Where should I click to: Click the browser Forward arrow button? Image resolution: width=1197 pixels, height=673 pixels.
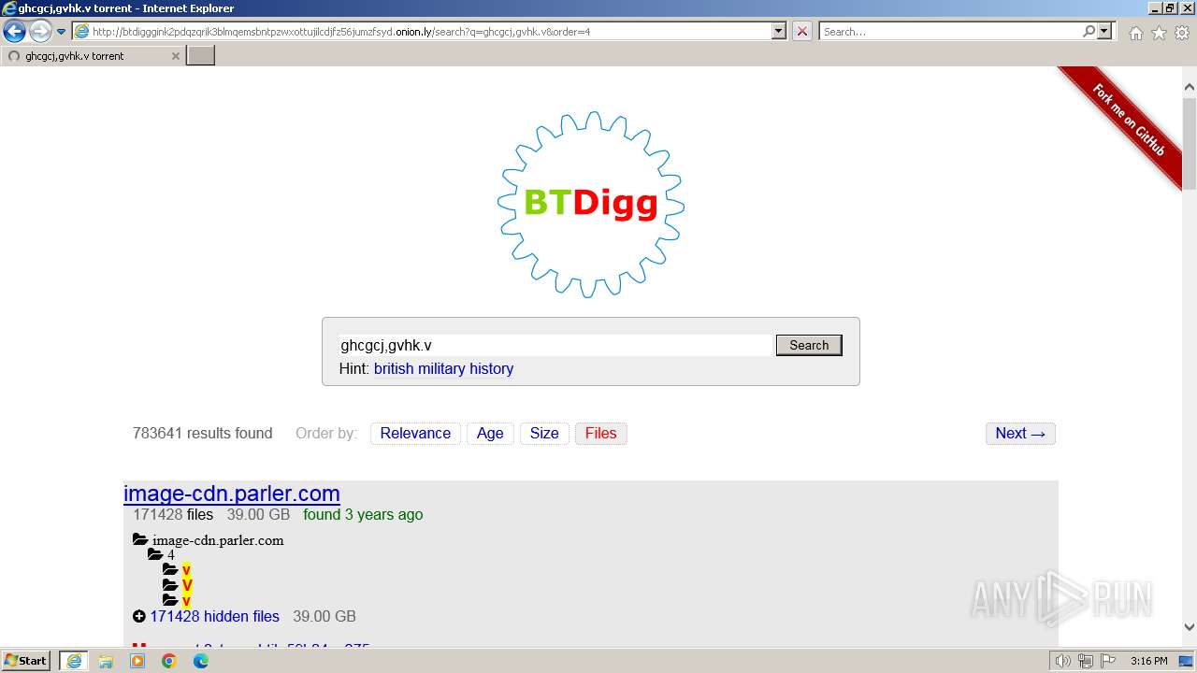click(40, 32)
